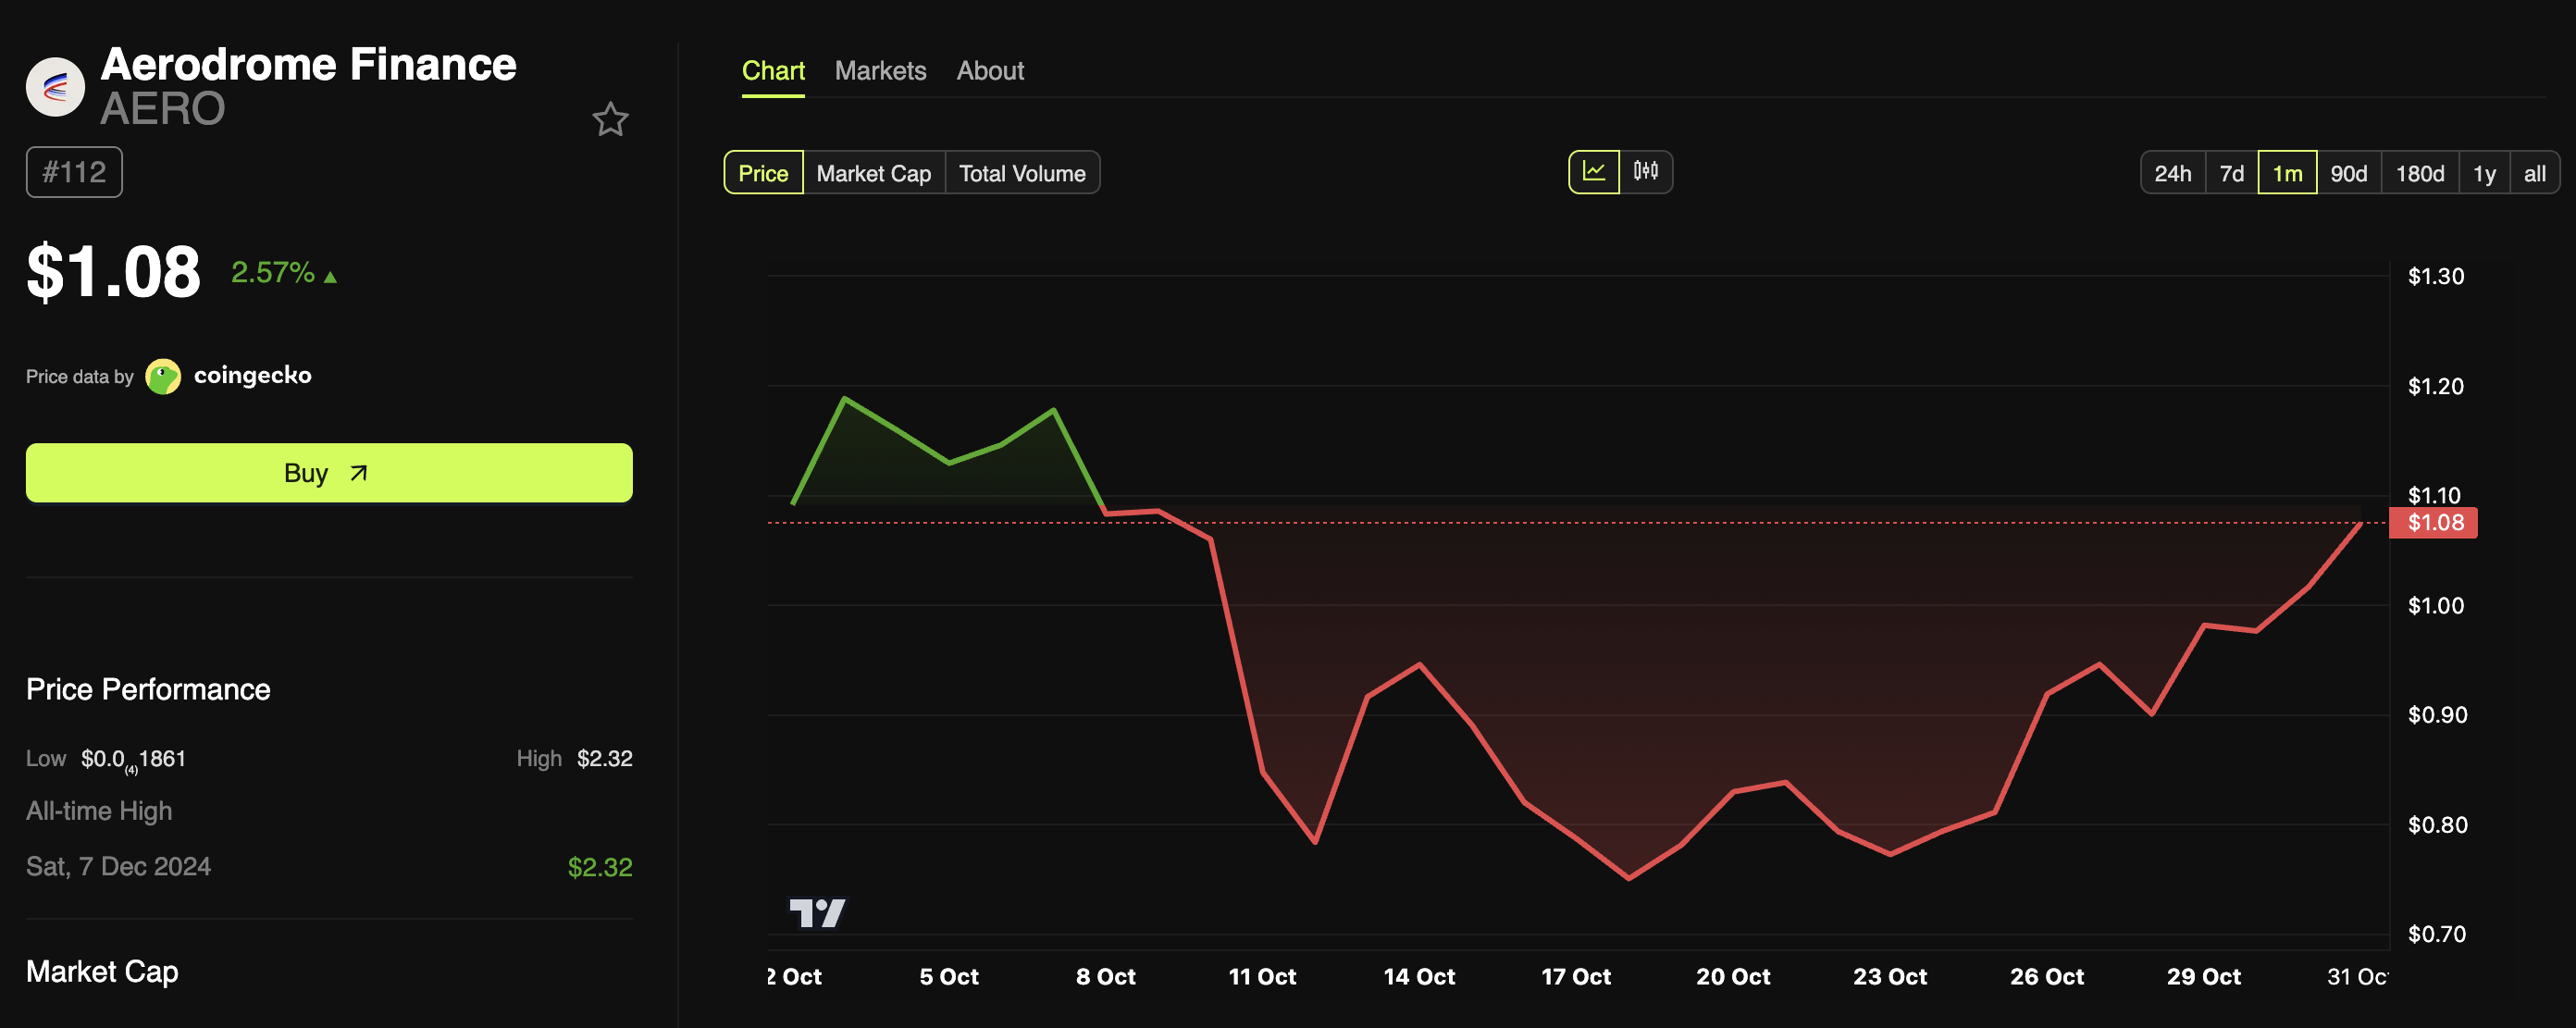2576x1028 pixels.
Task: Add Aerodrome Finance to favorites star
Action: 610,120
